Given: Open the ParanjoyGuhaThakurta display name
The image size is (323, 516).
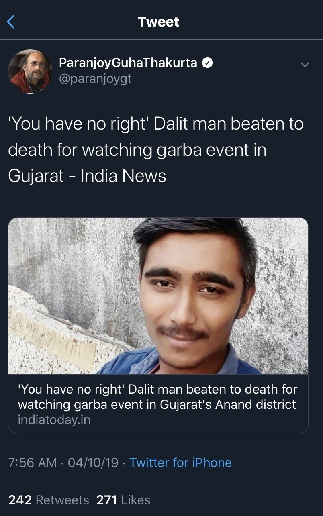Looking at the screenshot, I should [128, 63].
